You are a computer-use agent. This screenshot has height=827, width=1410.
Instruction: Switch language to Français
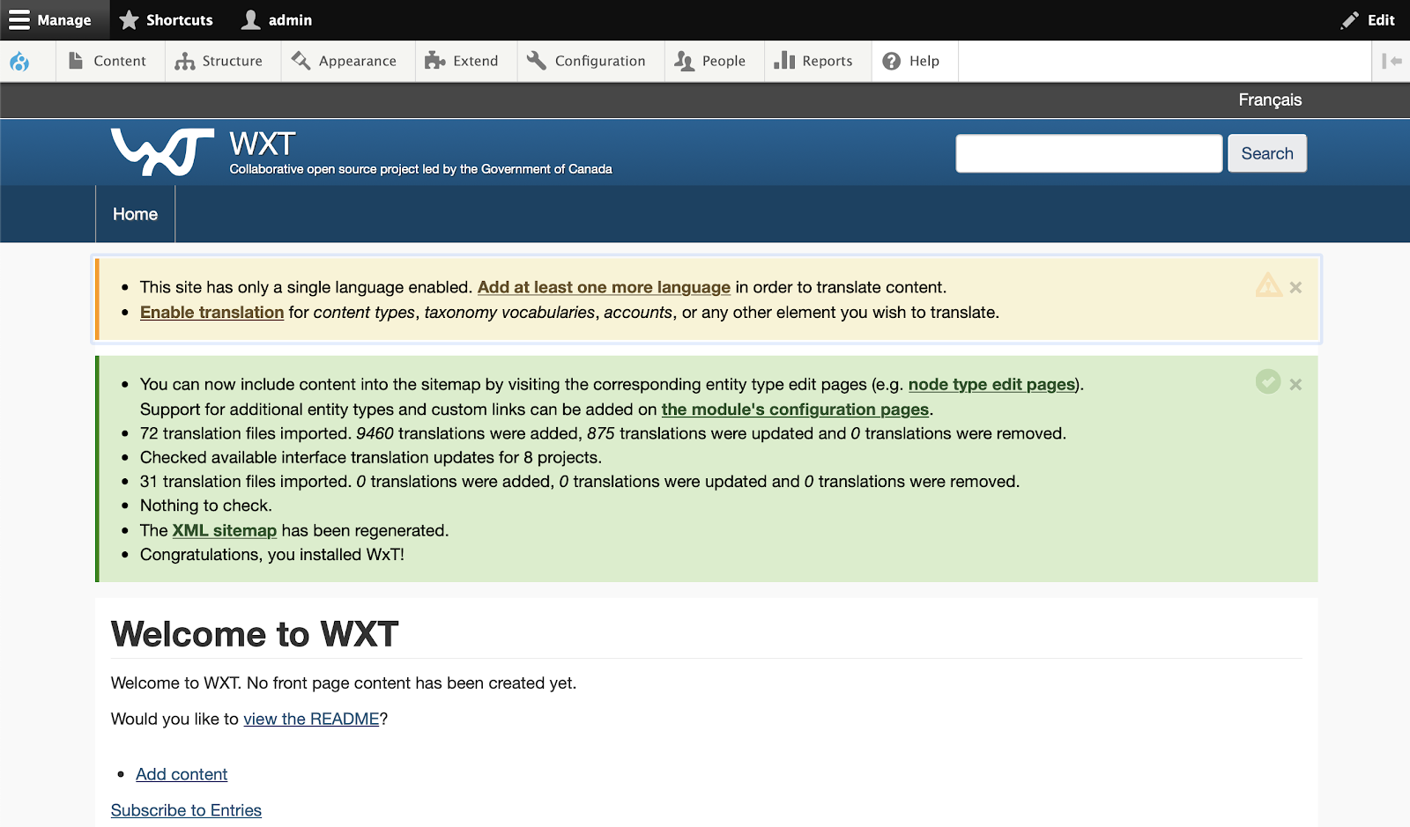(x=1270, y=100)
